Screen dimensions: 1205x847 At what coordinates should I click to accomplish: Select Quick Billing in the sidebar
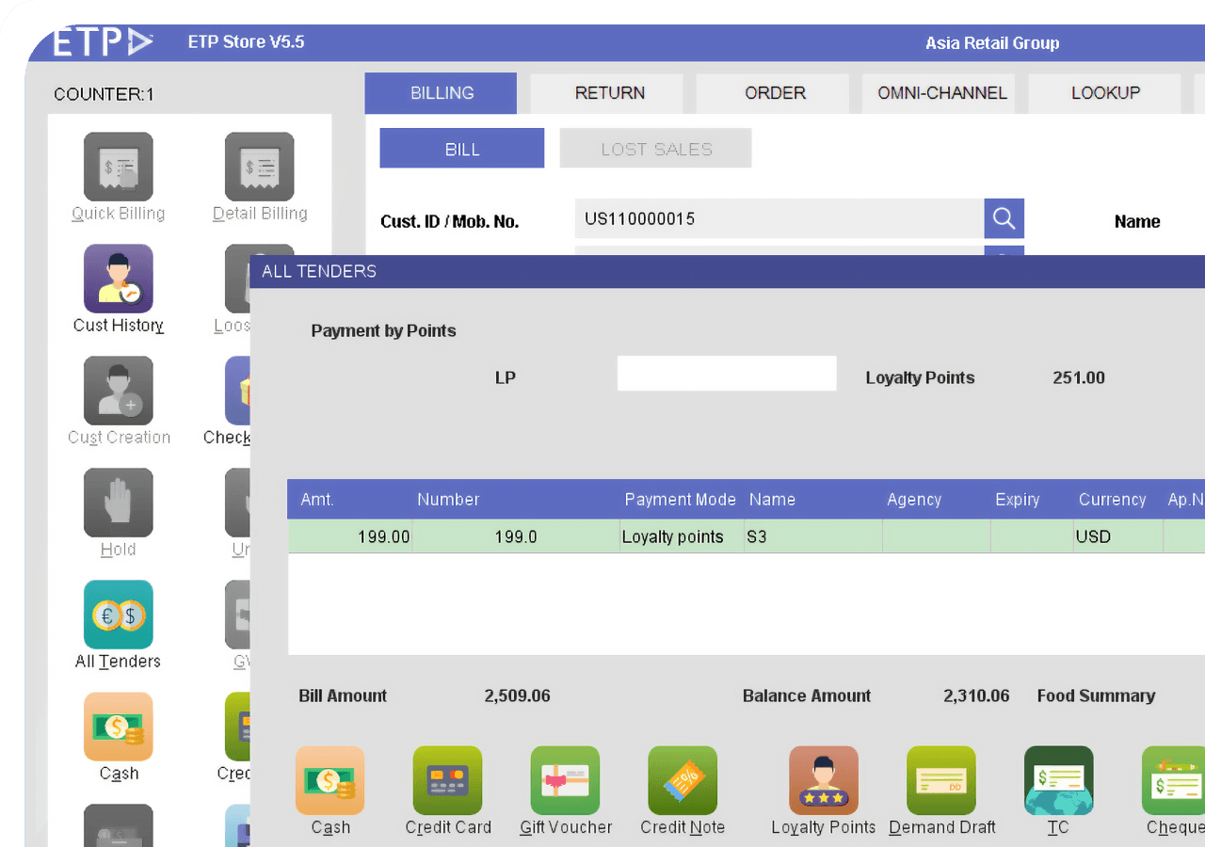[118, 166]
